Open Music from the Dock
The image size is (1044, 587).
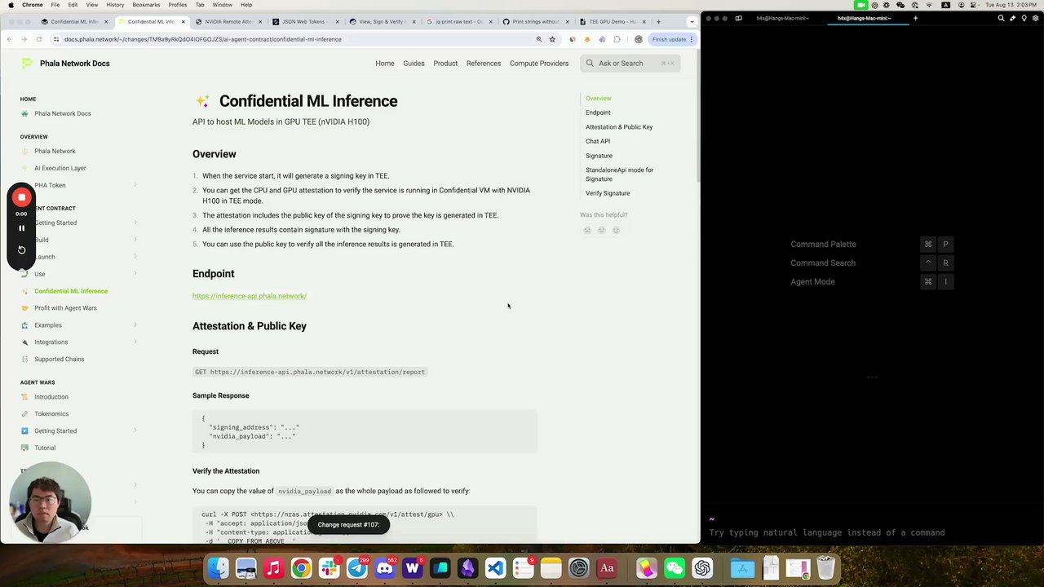click(x=273, y=567)
